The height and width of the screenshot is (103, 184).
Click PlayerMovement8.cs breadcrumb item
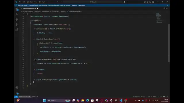coord(75,11)
